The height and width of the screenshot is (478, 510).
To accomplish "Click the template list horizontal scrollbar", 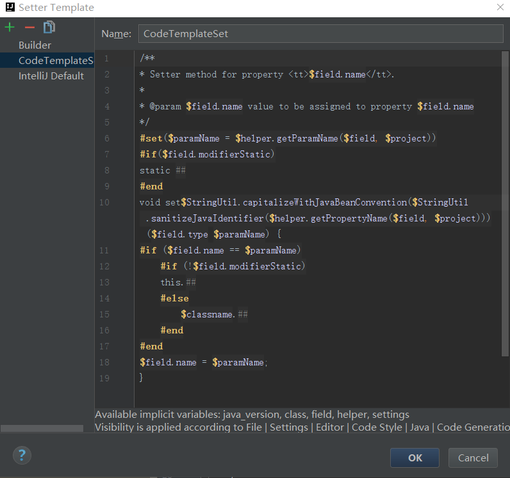I will point(42,428).
